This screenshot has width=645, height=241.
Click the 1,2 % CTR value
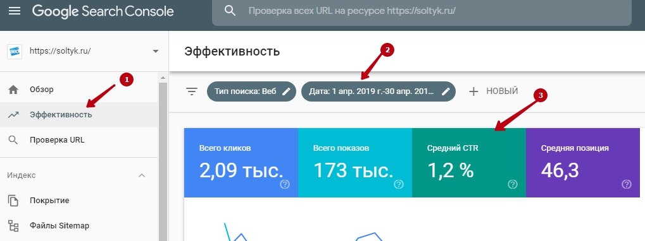451,170
